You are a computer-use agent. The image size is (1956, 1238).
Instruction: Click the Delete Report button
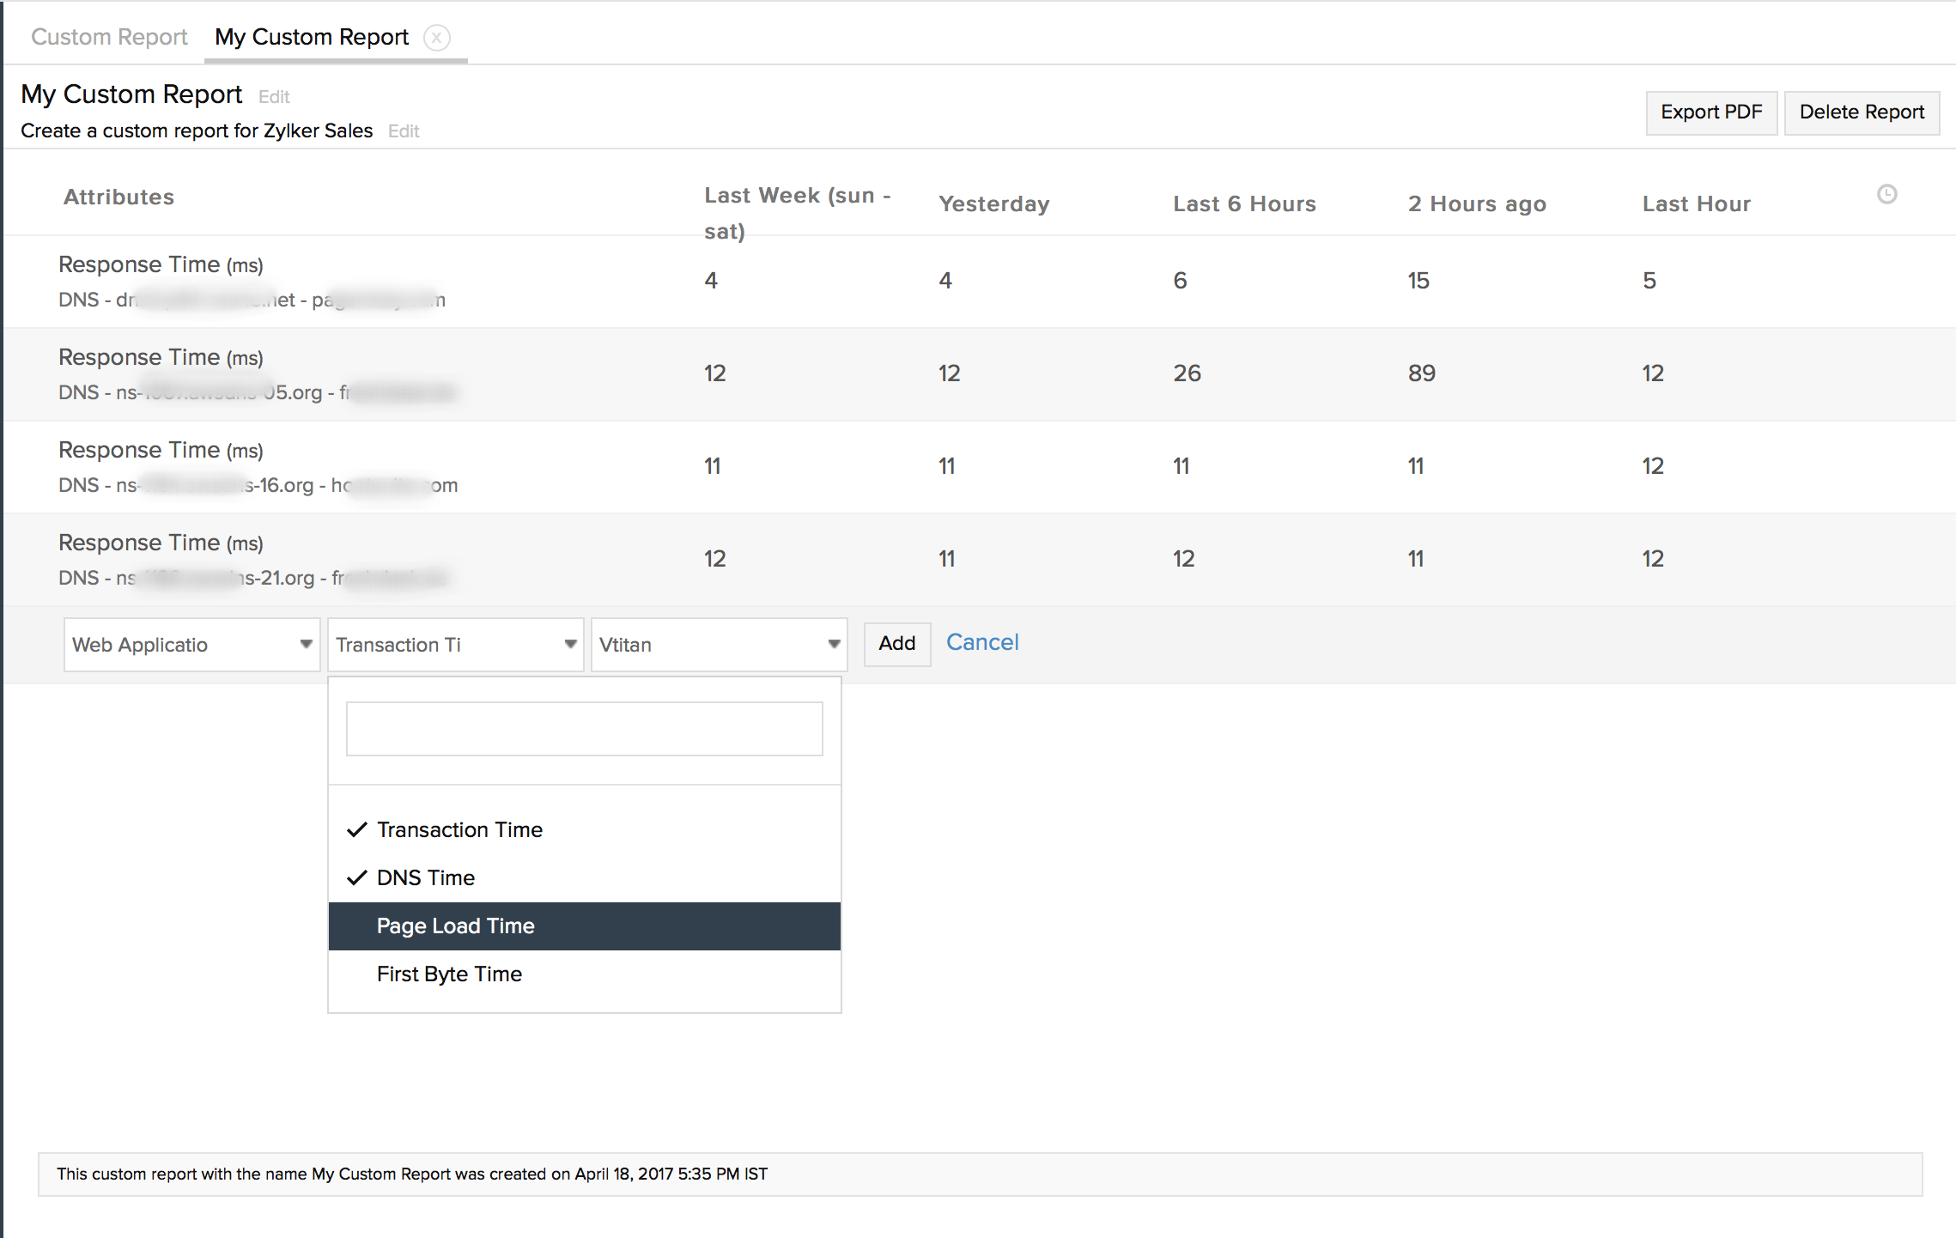tap(1861, 112)
